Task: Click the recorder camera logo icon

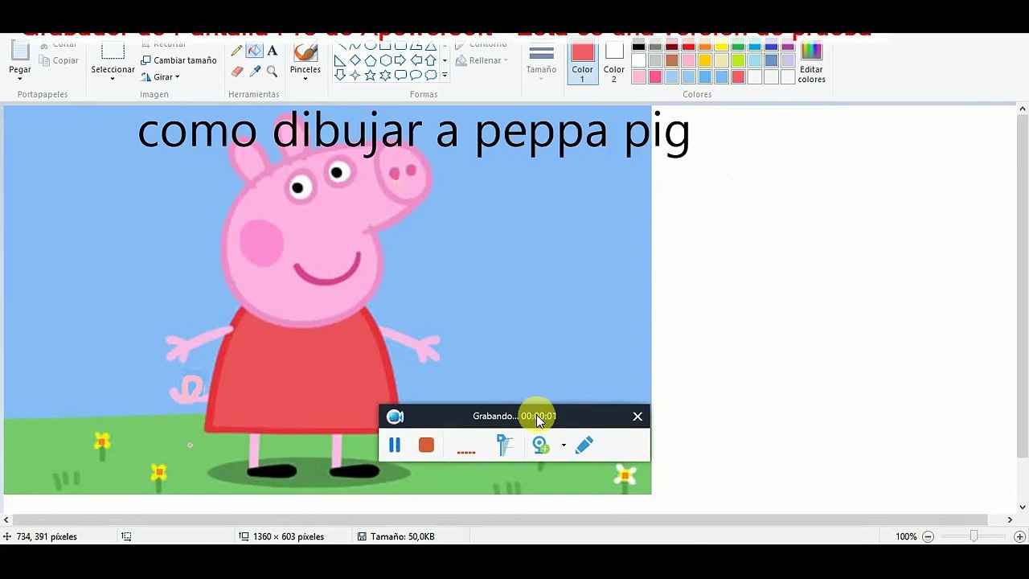Action: (x=395, y=417)
